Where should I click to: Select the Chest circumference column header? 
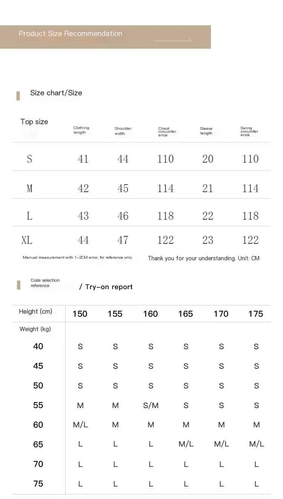pyautogui.click(x=167, y=132)
